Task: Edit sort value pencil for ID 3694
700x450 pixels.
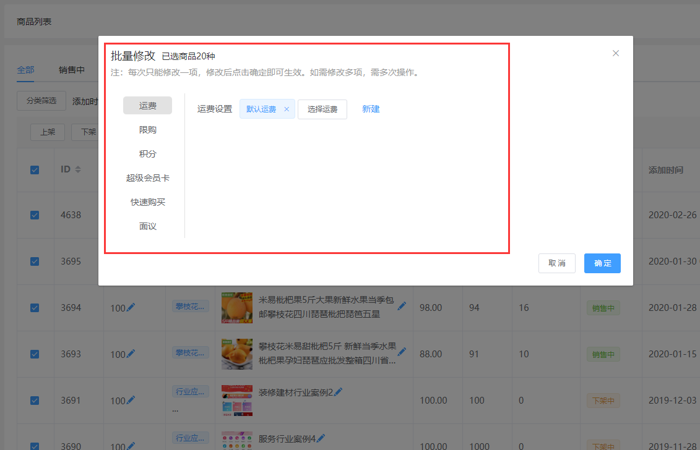Action: [131, 307]
